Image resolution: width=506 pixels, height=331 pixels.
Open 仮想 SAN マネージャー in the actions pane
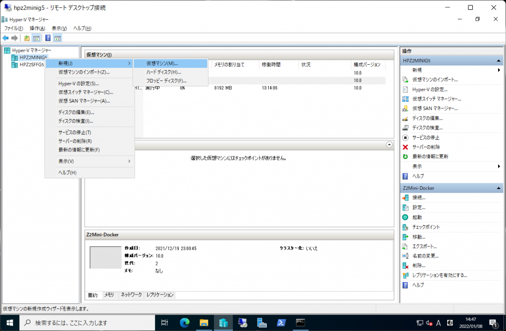[435, 108]
